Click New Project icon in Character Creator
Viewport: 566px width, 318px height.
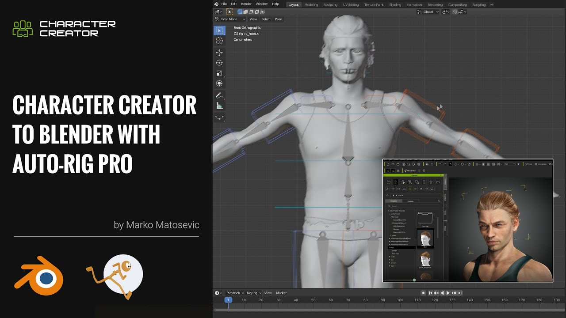coord(388,164)
